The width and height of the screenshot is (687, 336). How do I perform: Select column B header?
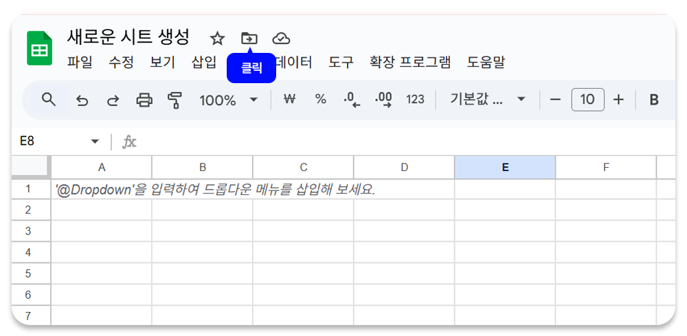pyautogui.click(x=203, y=168)
